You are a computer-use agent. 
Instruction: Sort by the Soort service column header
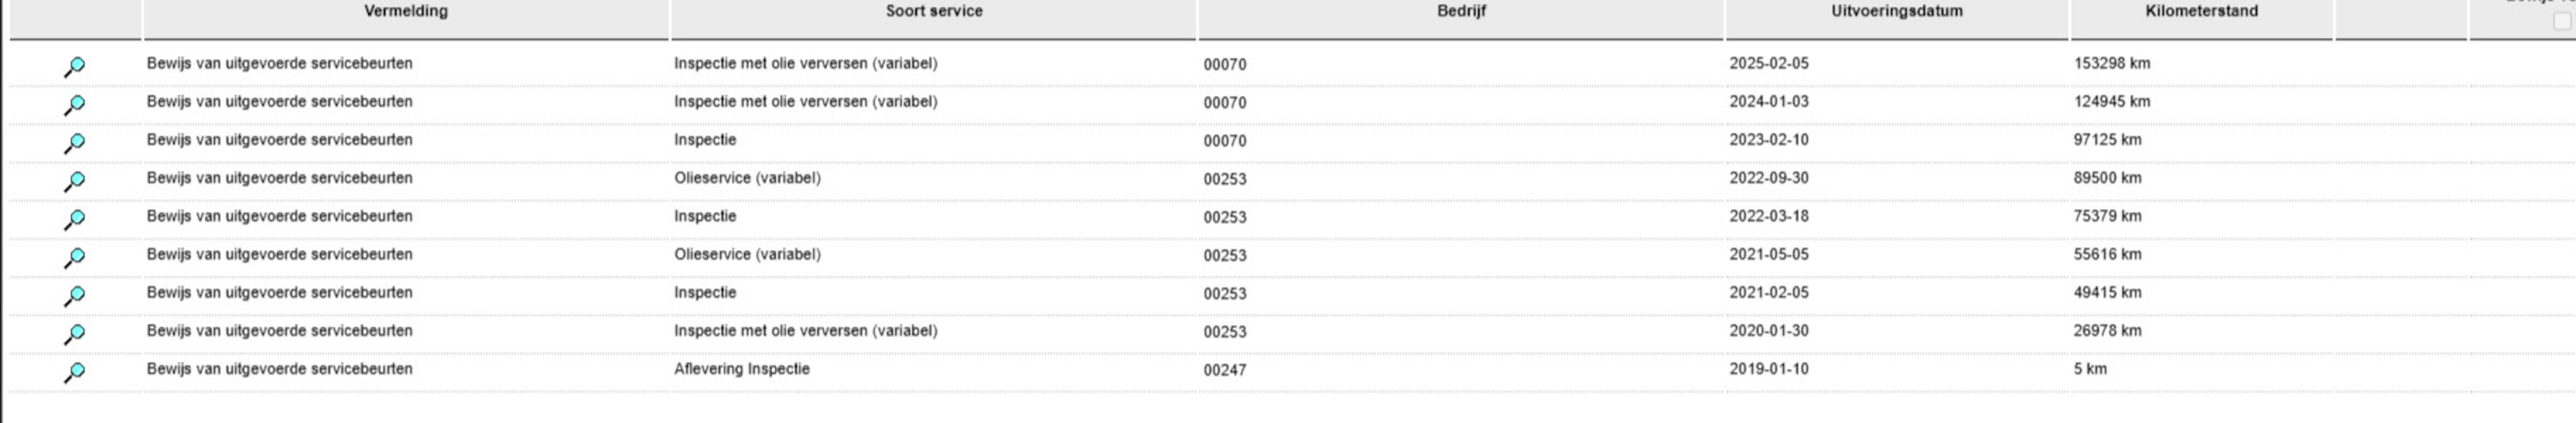click(934, 11)
